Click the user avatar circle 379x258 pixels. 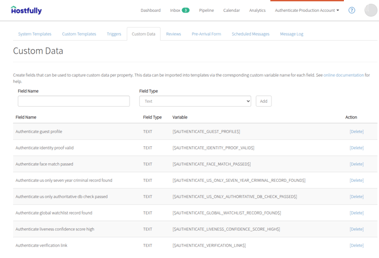371,10
